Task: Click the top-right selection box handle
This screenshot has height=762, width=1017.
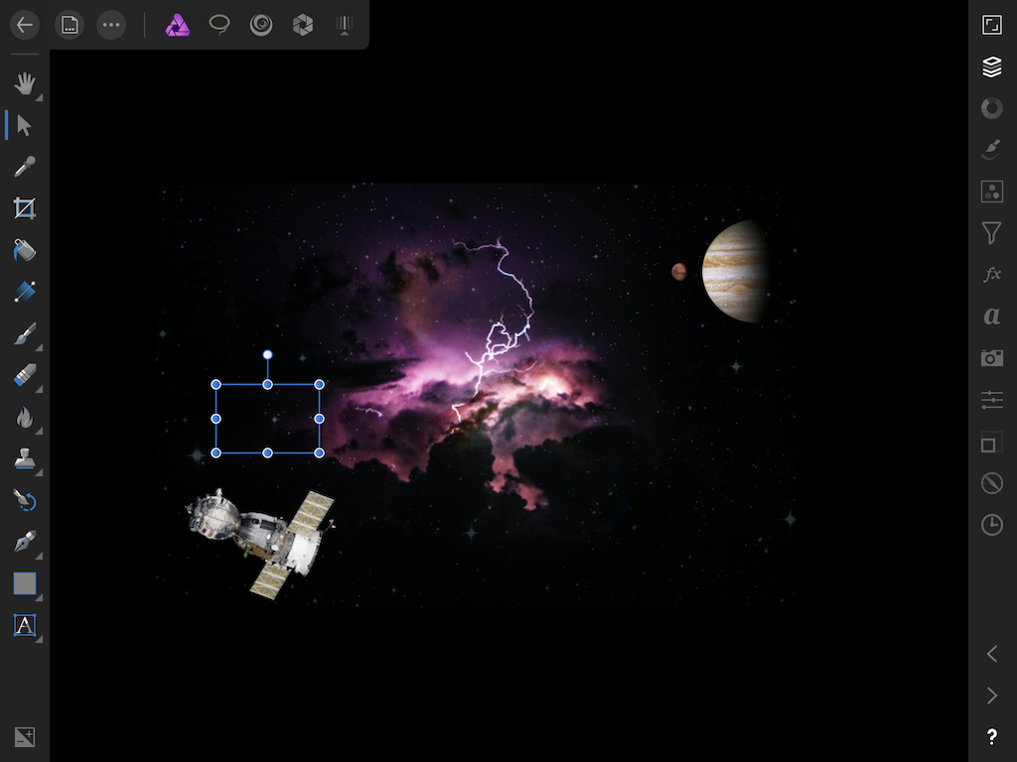Action: (x=319, y=385)
